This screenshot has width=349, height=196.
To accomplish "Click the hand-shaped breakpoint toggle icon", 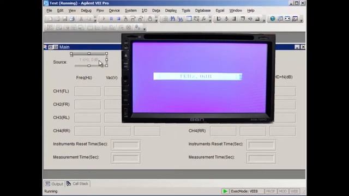I will [150, 19].
